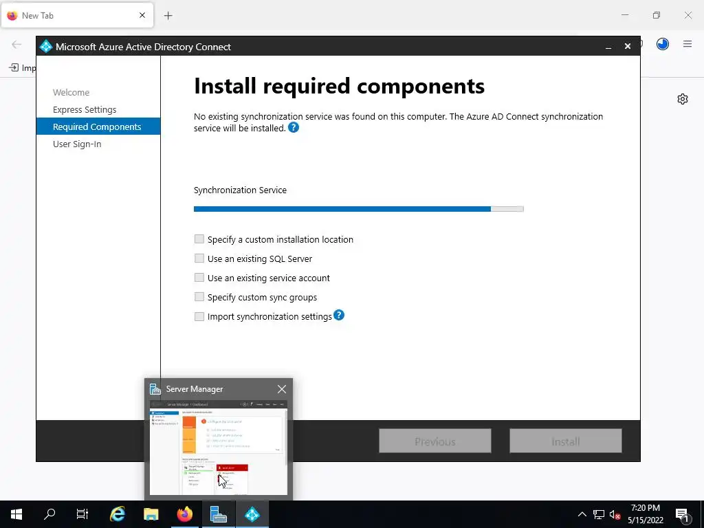Switch to Firefox from taskbar
Screen dimensions: 704x528
(x=184, y=514)
